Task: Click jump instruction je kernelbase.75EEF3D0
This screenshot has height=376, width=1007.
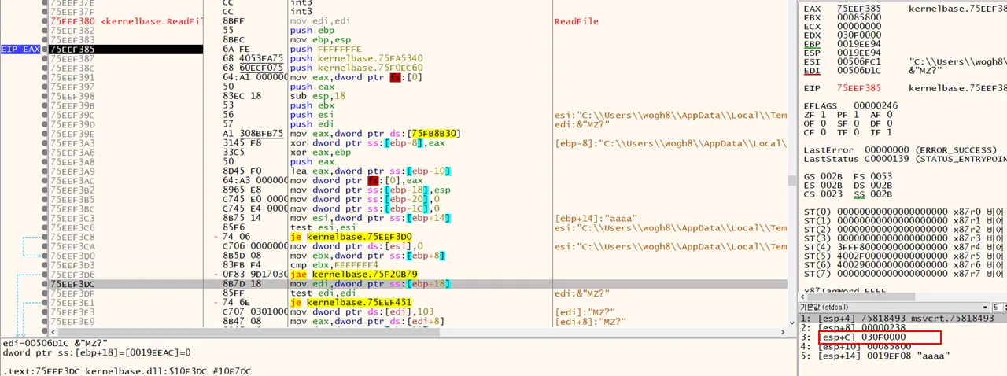Action: [x=351, y=237]
